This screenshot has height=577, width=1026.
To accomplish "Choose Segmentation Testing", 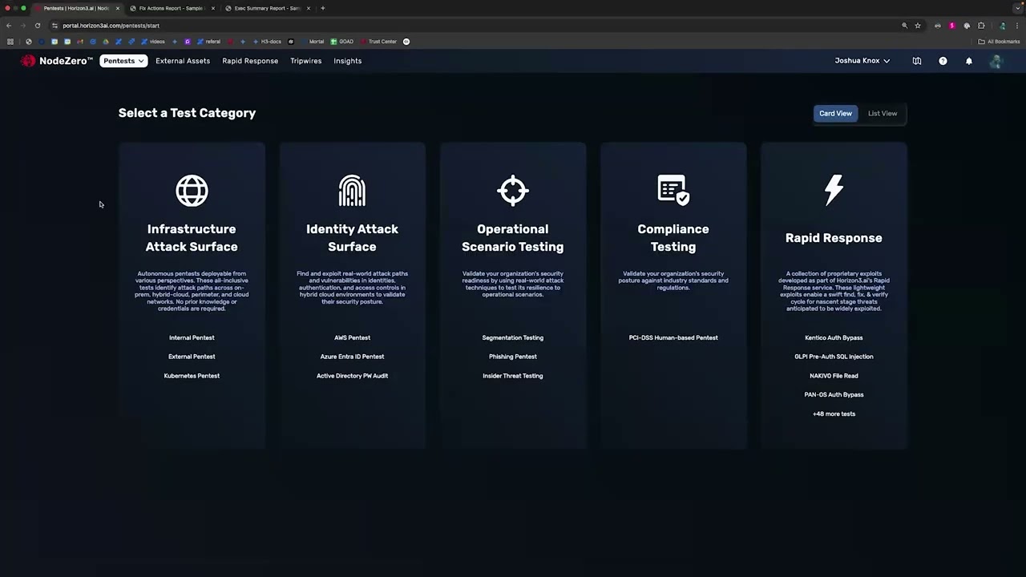I will pos(513,338).
